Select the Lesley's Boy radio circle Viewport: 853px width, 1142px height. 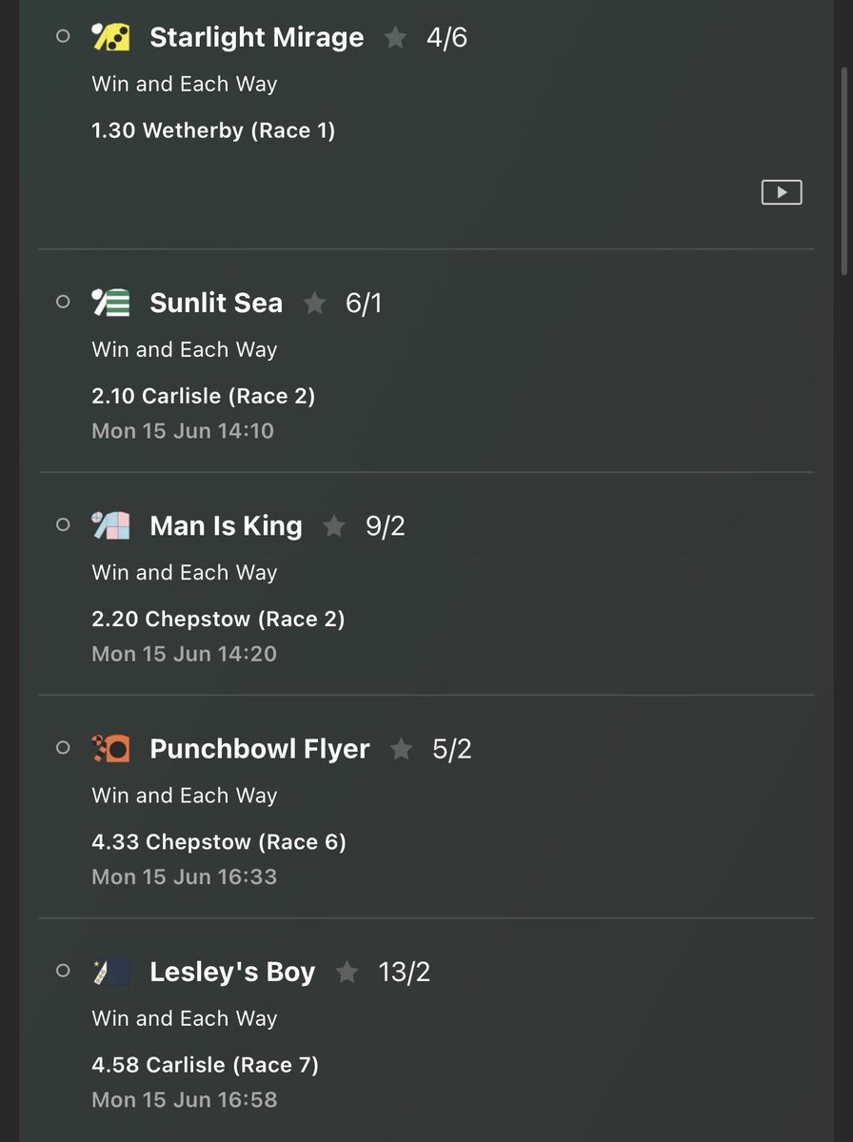[63, 971]
